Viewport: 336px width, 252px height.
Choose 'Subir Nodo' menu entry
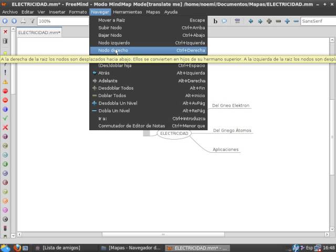click(148, 28)
